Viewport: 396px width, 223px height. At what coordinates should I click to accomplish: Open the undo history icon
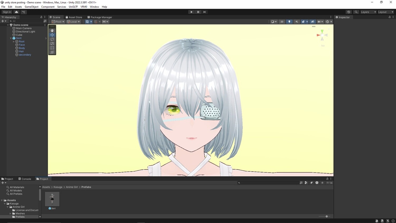(349, 12)
